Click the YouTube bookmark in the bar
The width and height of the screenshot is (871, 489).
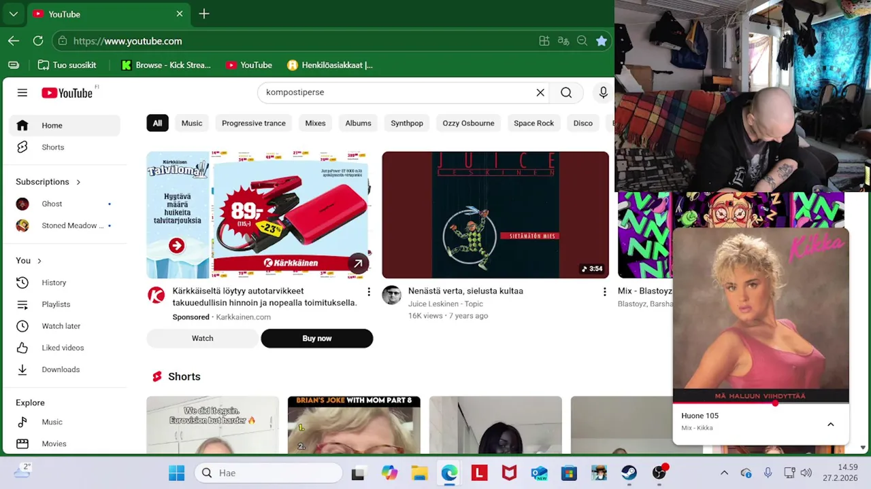tap(249, 65)
